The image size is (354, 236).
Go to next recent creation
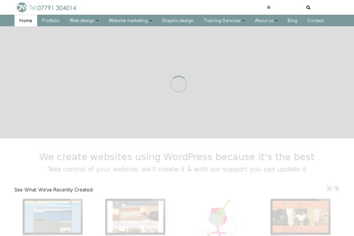click(x=336, y=189)
